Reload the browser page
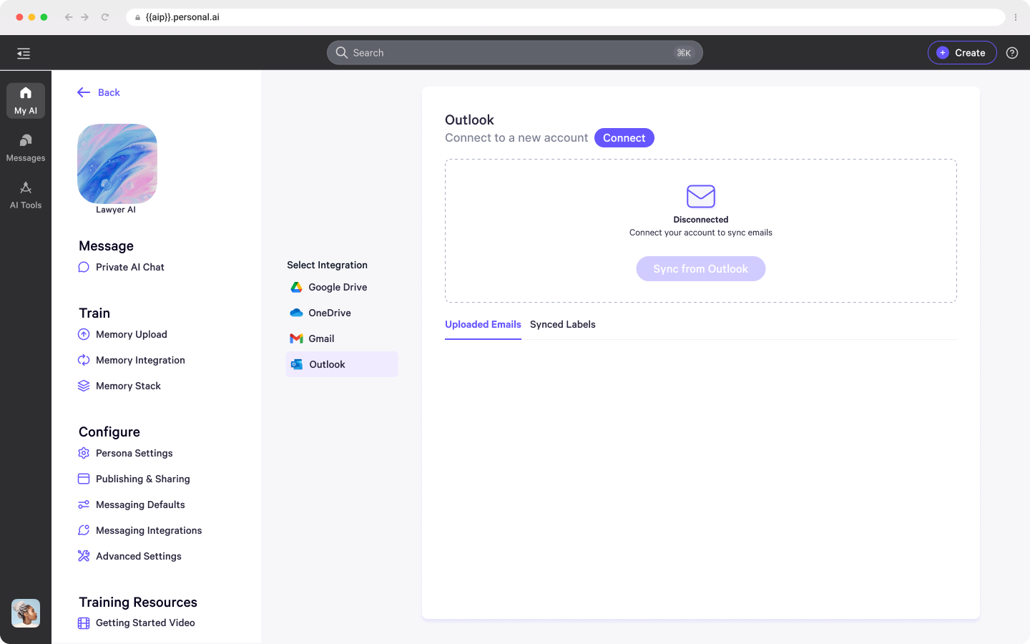Screen dimensions: 1030x644 click(105, 17)
